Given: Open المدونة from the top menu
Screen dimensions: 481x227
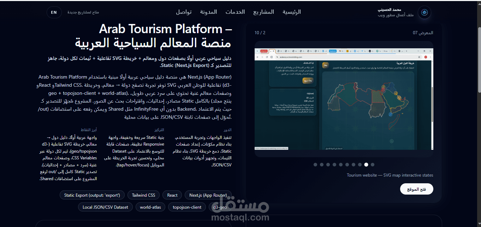Looking at the screenshot, I should 208,12.
